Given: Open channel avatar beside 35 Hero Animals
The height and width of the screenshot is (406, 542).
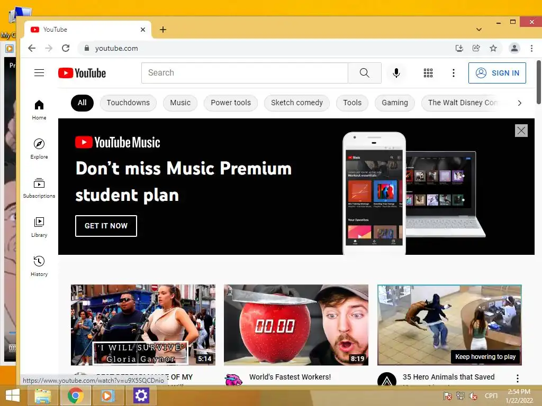Looking at the screenshot, I should click(x=387, y=379).
